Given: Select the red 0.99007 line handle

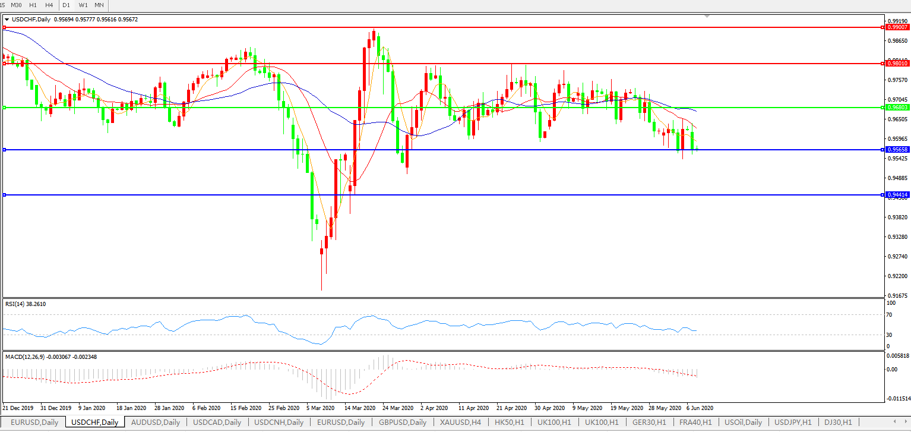Looking at the screenshot, I should pos(4,27).
